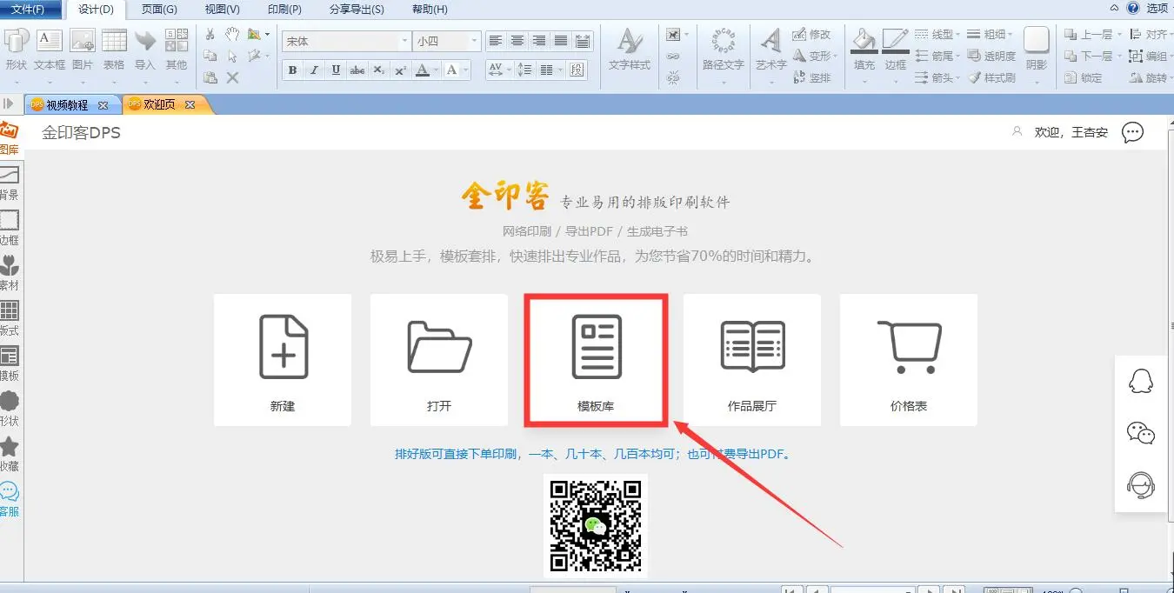
Task: Open the 客服 customer service sidebar icon
Action: 9,501
